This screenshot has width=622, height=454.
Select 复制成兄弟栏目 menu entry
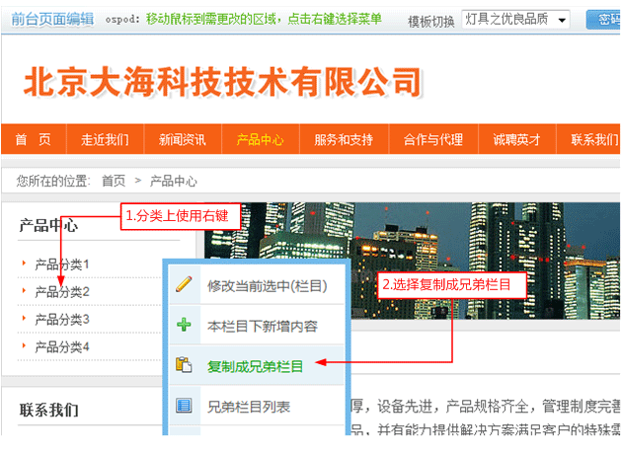255,365
